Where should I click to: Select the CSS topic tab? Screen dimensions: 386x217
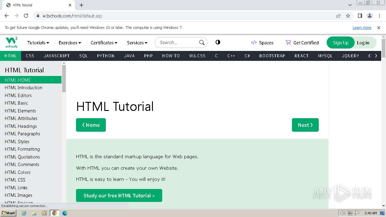(x=30, y=56)
